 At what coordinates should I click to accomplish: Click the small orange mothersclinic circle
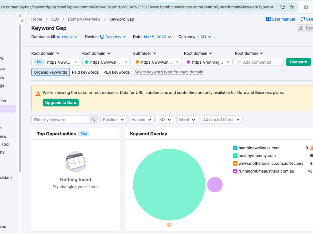pyautogui.click(x=169, y=225)
